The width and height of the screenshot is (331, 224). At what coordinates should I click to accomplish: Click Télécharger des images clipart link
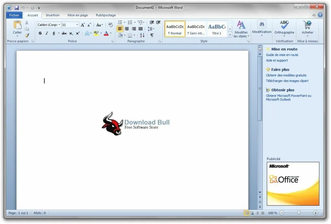click(x=287, y=81)
